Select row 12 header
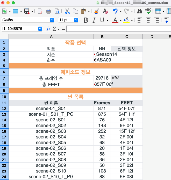The width and height of the screenshot is (171, 180). coord(4,109)
